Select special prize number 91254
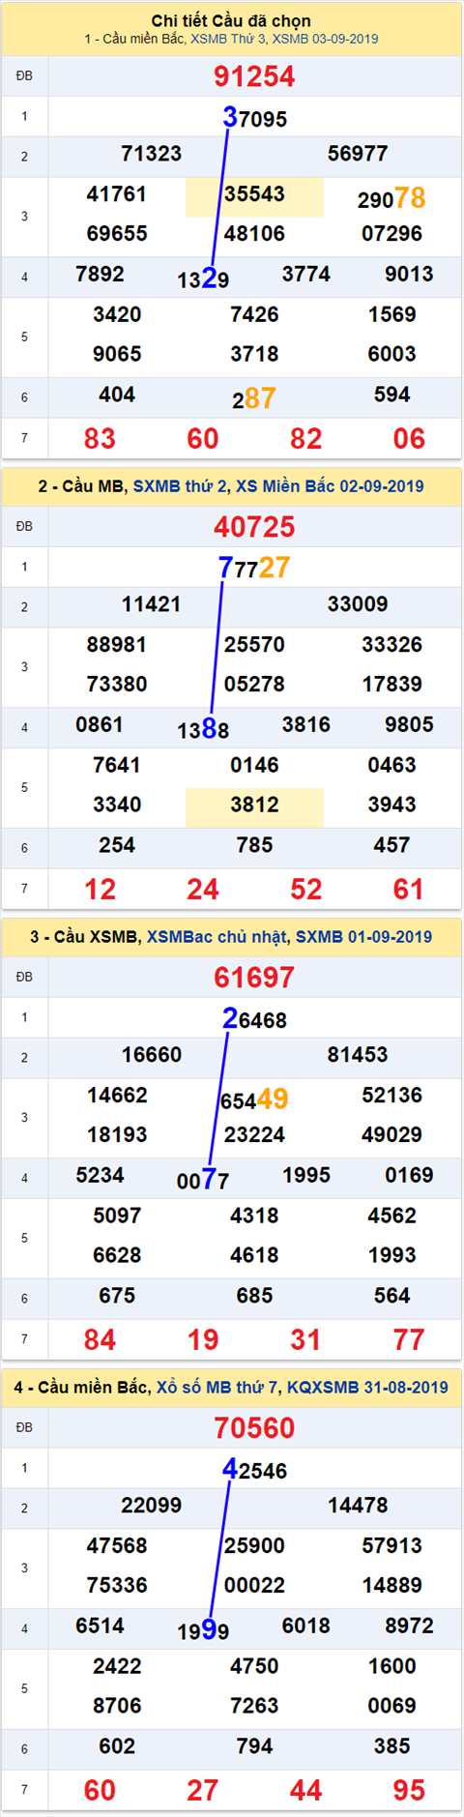The width and height of the screenshot is (464, 1817). [x=254, y=76]
